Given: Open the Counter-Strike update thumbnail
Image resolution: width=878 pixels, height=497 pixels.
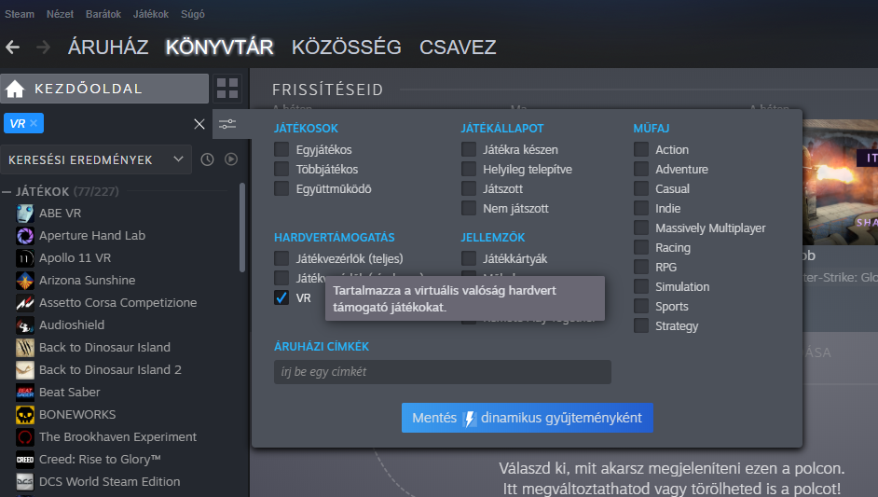Looking at the screenshot, I should [840, 182].
